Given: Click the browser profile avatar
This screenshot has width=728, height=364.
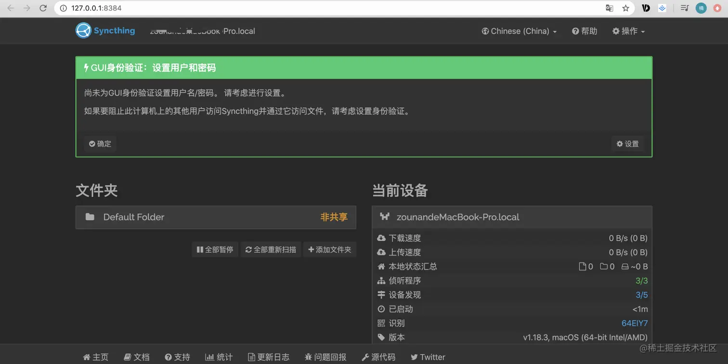Looking at the screenshot, I should pyautogui.click(x=701, y=8).
